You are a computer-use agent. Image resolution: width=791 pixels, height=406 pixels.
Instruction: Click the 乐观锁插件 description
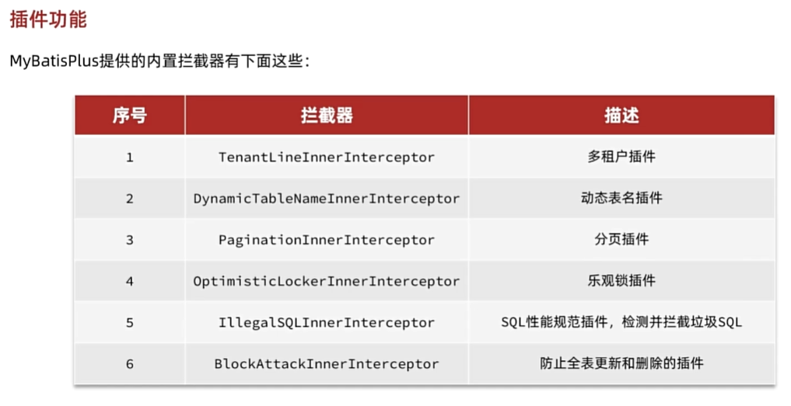point(621,280)
